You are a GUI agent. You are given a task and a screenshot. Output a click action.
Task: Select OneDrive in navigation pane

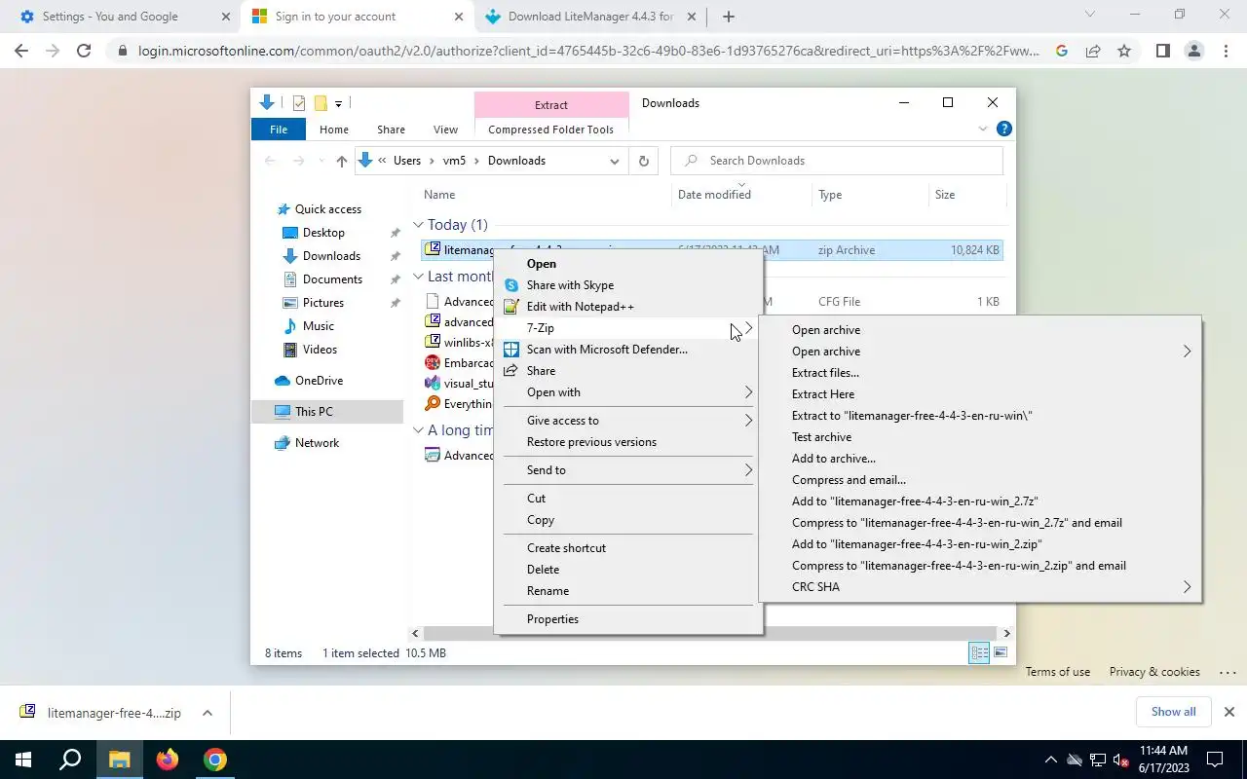tap(319, 381)
